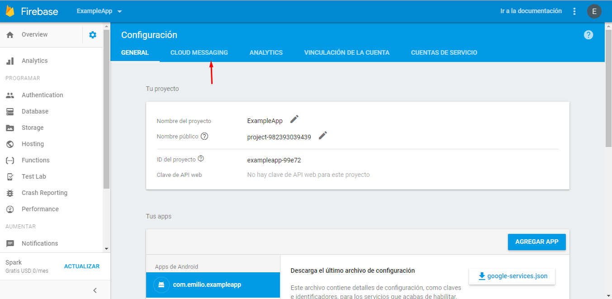The width and height of the screenshot is (612, 299).
Task: Open Functions section
Action: (x=35, y=160)
